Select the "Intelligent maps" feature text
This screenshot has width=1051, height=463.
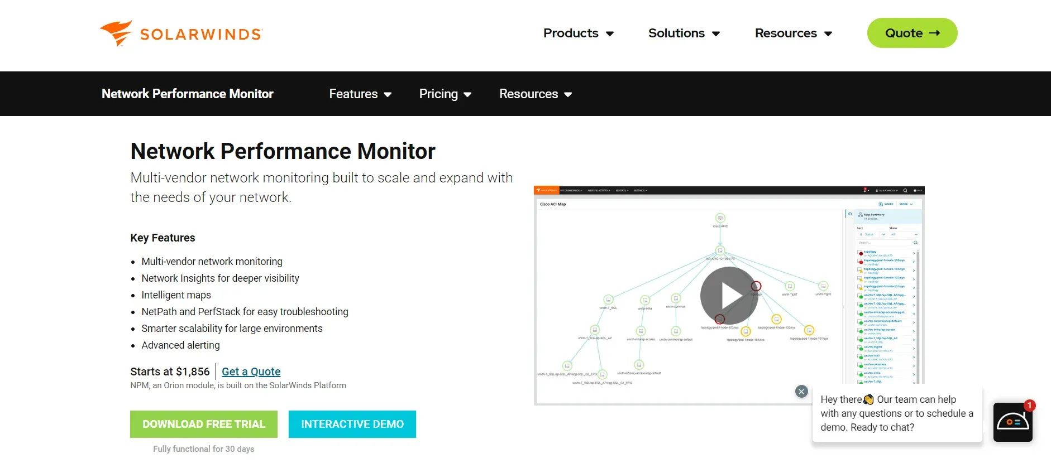tap(176, 295)
